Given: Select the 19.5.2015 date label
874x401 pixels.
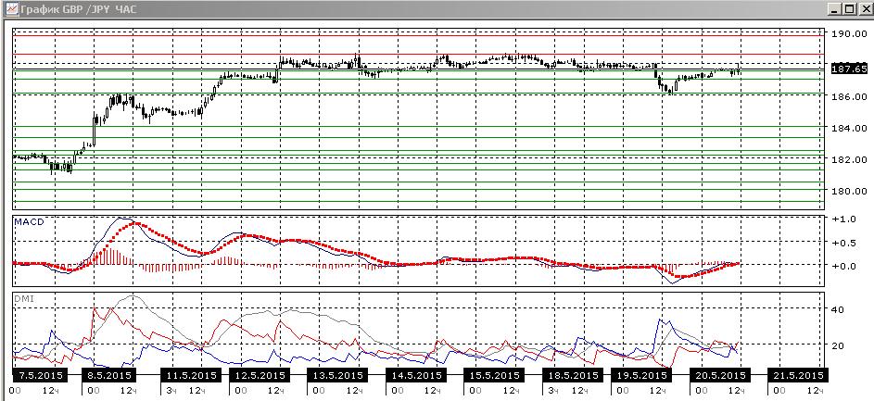Looking at the screenshot, I should [x=639, y=375].
